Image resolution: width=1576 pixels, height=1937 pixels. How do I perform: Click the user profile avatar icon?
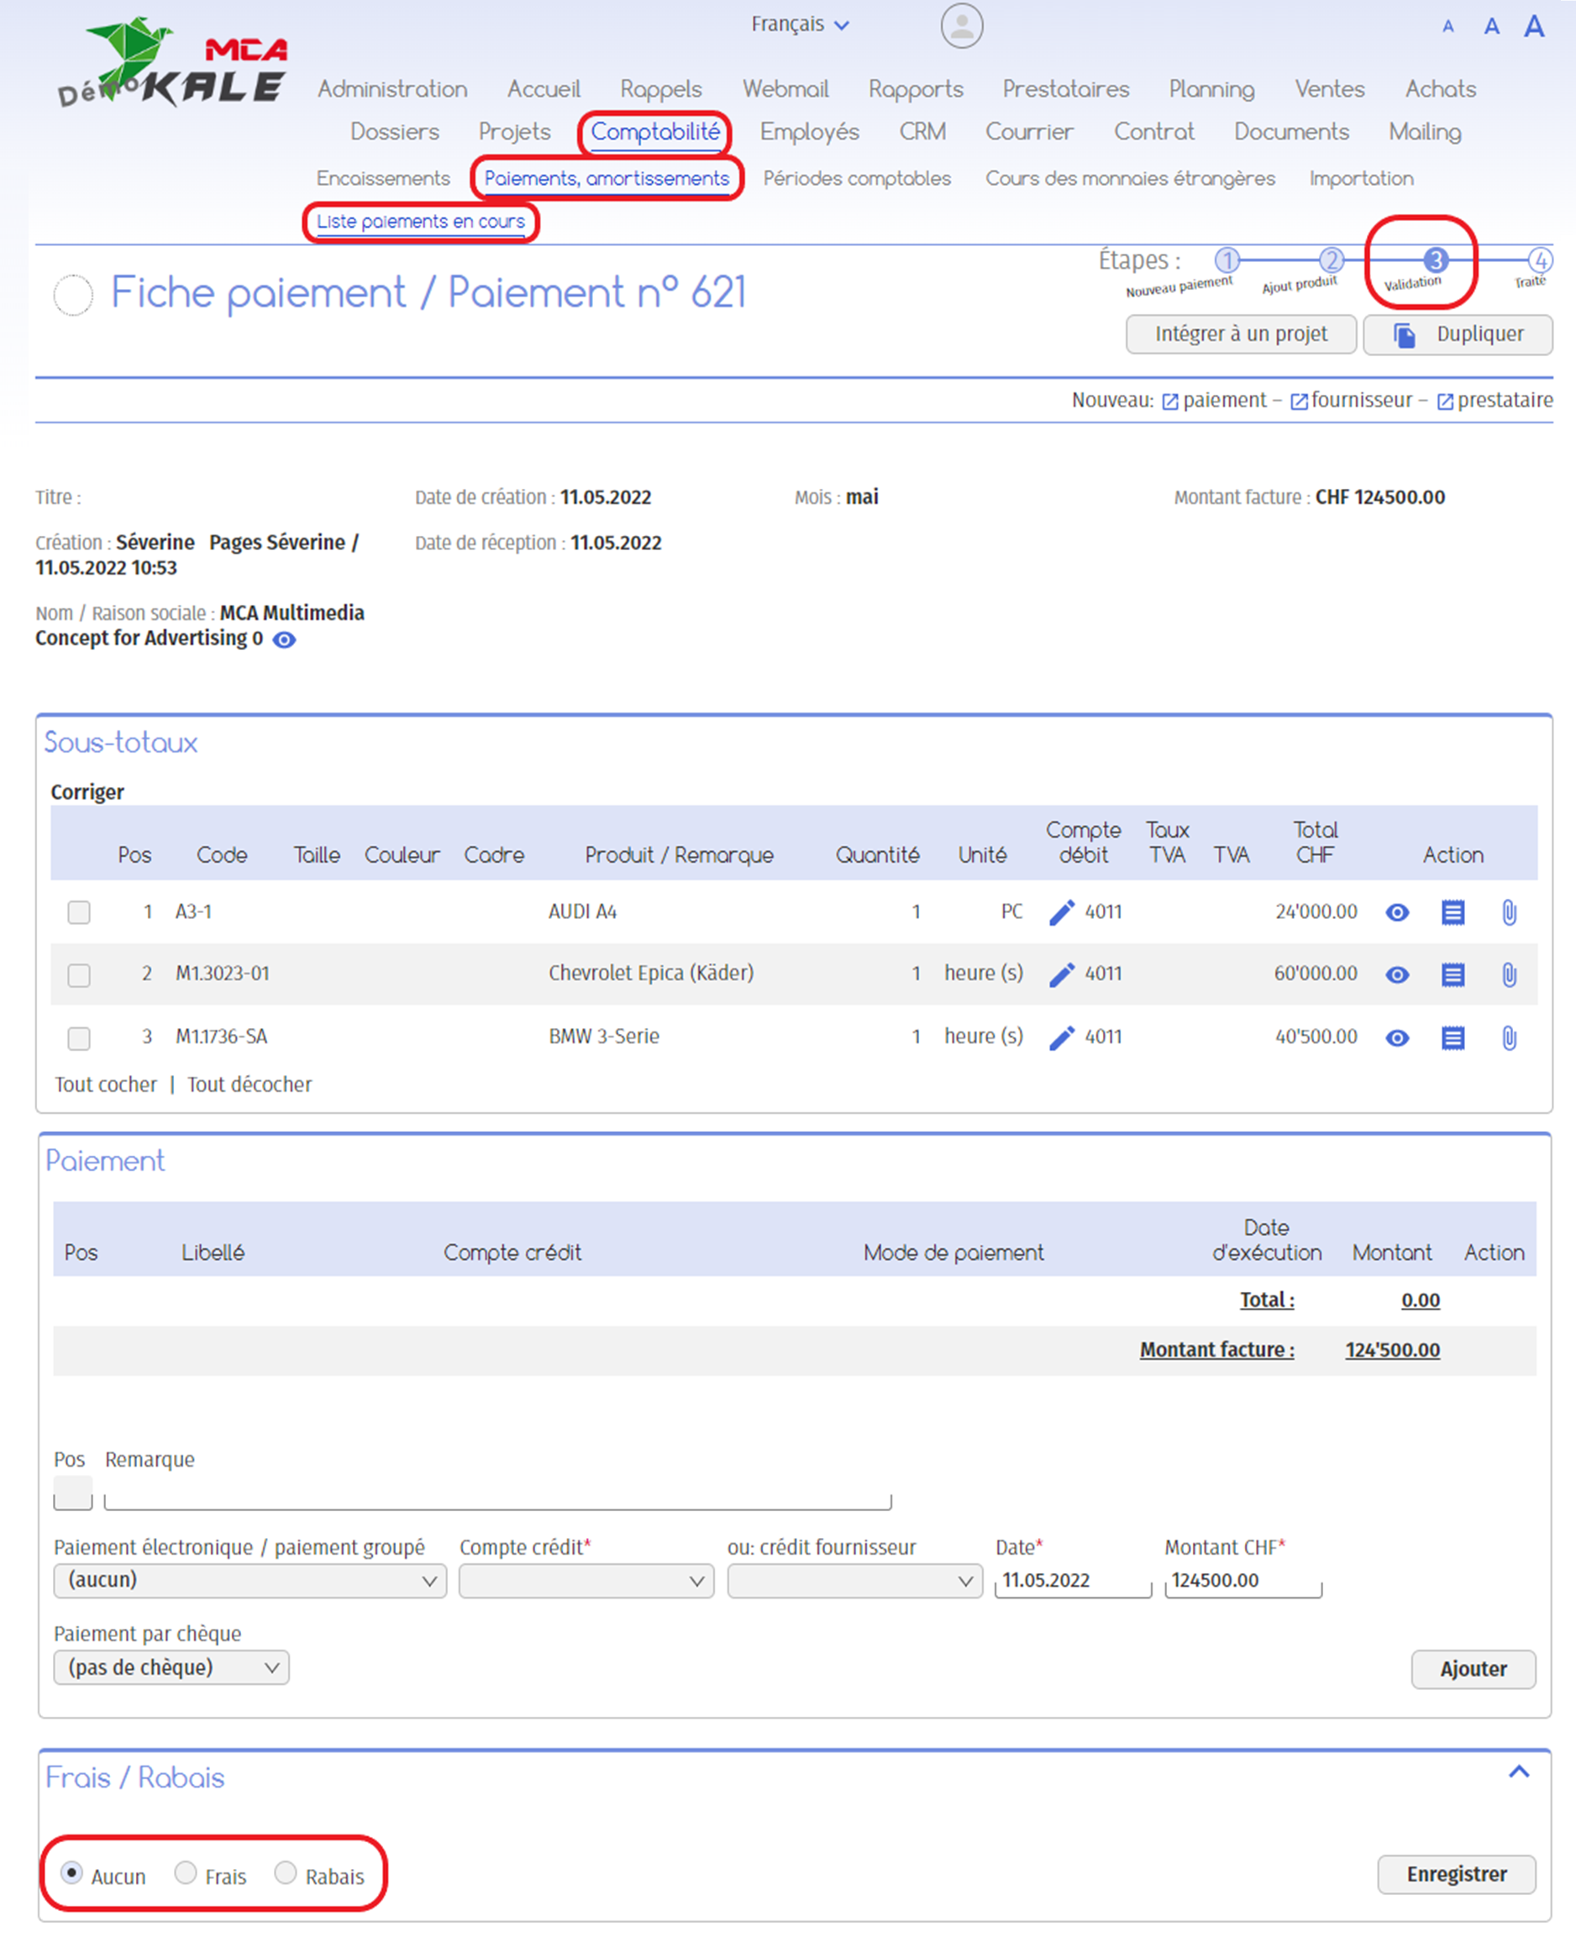pos(961,25)
